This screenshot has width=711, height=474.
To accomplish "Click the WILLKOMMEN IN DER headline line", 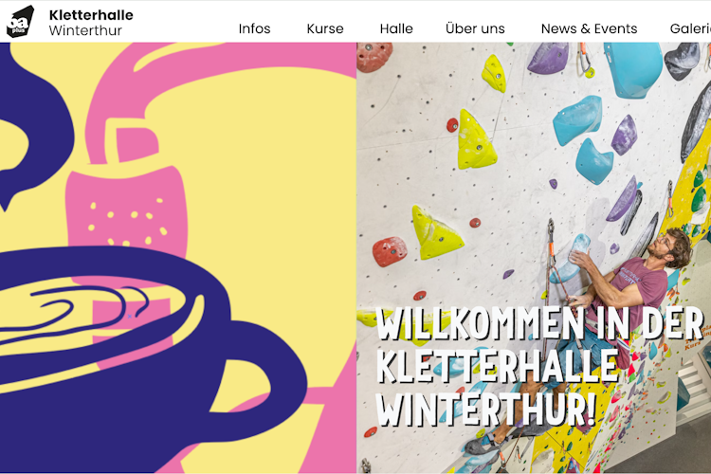I will click(x=539, y=324).
